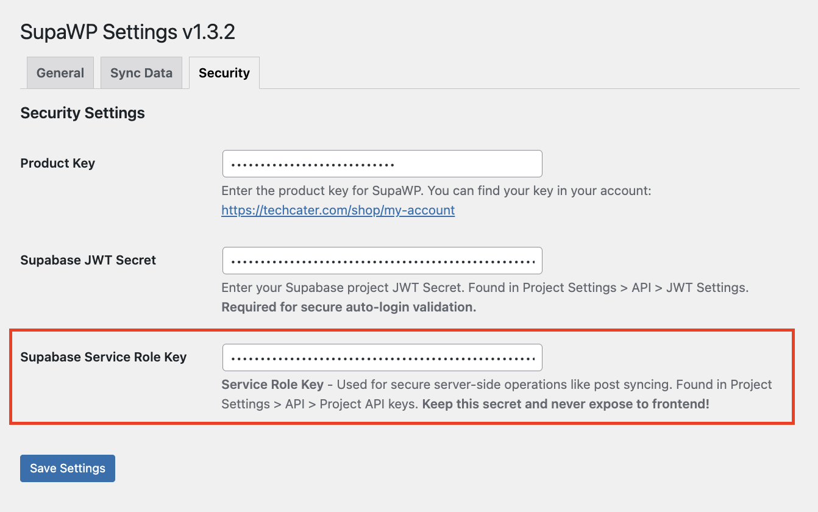Focus the Supabase JWT Secret field
The image size is (818, 512).
[382, 260]
